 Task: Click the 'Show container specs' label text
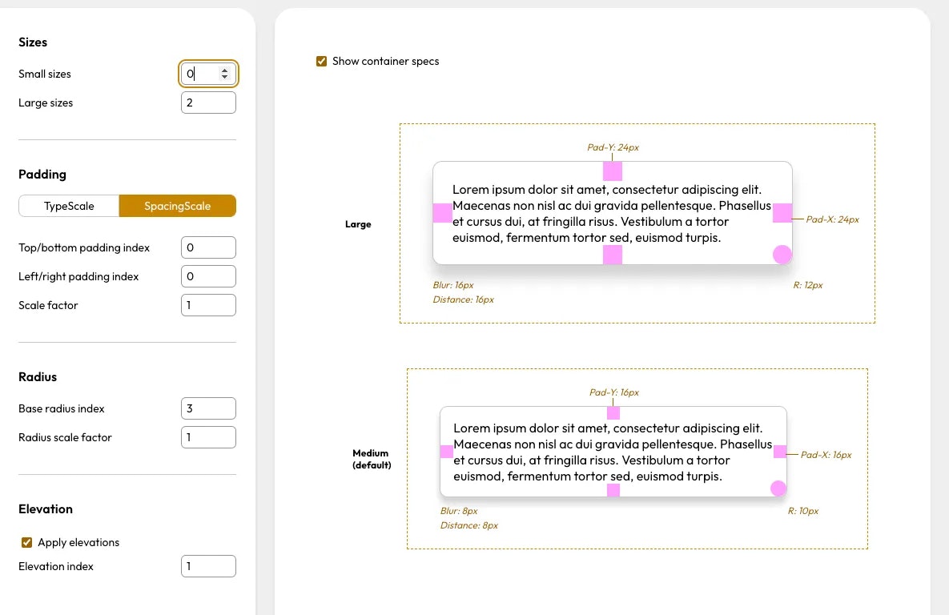tap(385, 61)
